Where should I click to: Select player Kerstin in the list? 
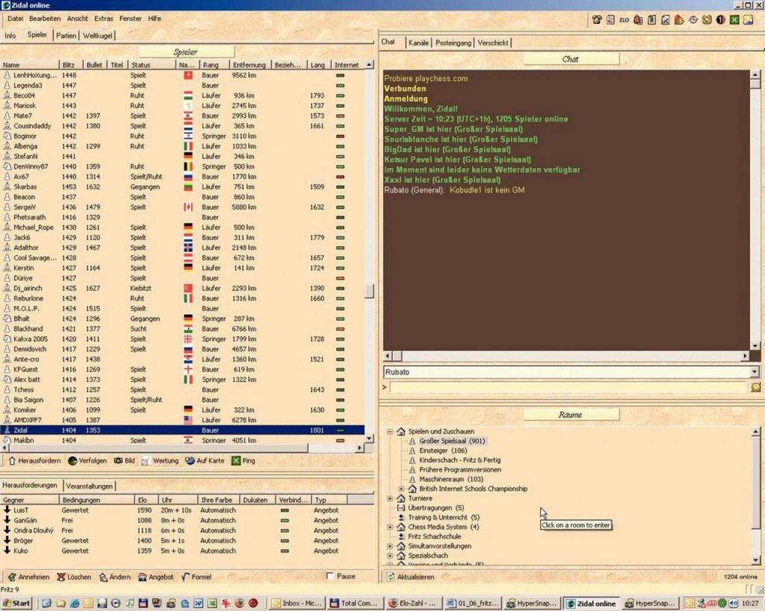182,268
